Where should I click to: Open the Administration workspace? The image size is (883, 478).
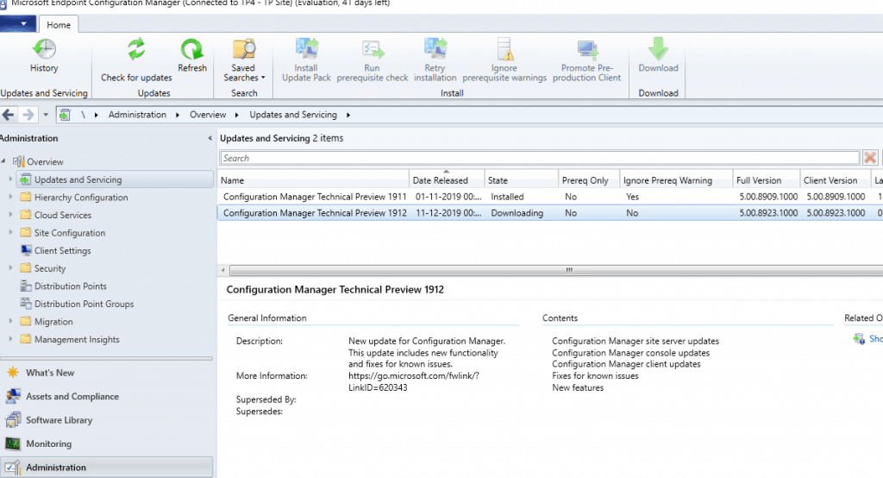point(106,468)
